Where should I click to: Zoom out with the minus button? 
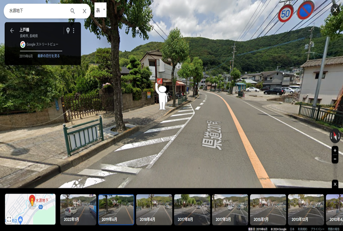pyautogui.click(x=335, y=159)
